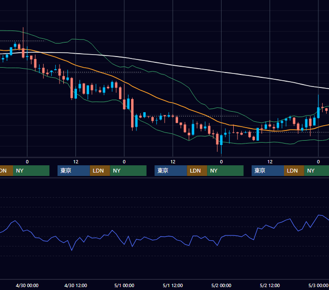329x290 pixels.
Task: Click the long-wick blue candle at 5/2 00:00
Action: 221,140
